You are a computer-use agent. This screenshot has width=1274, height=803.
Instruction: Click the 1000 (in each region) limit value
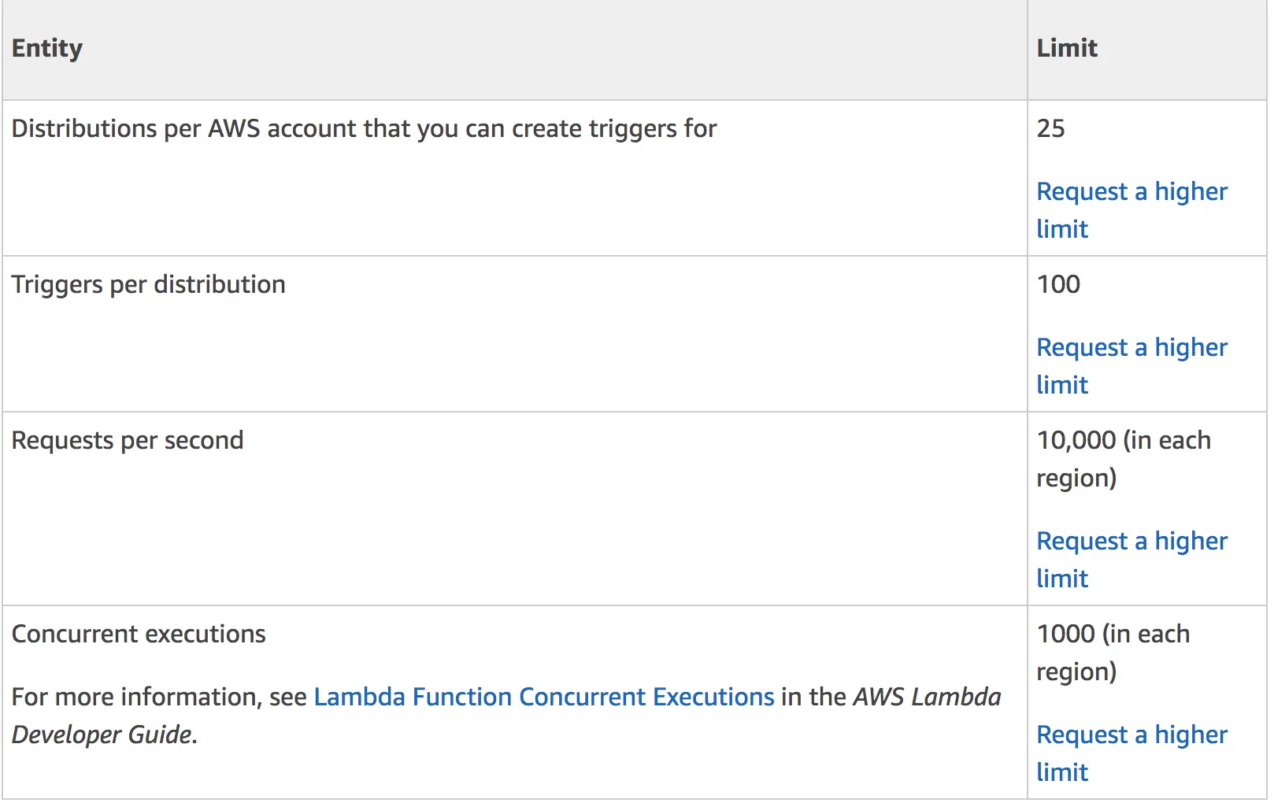[x=1113, y=635]
